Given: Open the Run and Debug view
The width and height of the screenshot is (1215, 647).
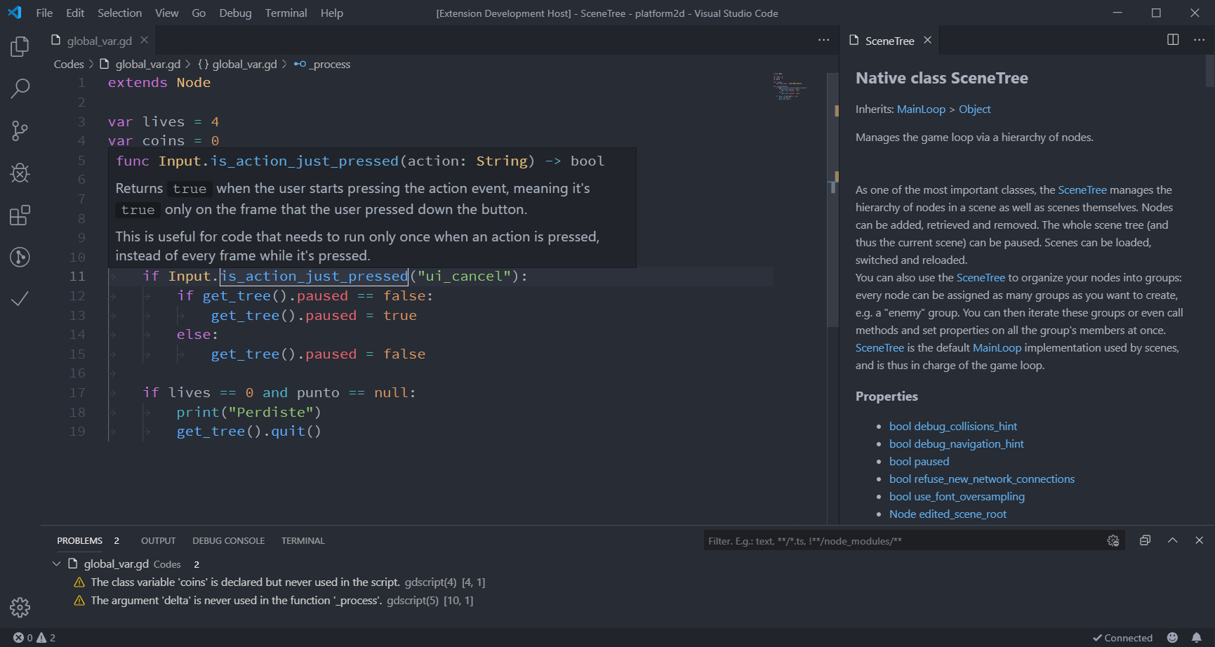Looking at the screenshot, I should pos(19,173).
